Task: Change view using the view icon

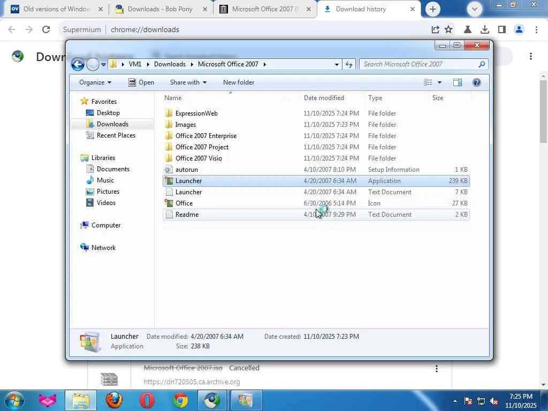Action: 428,82
